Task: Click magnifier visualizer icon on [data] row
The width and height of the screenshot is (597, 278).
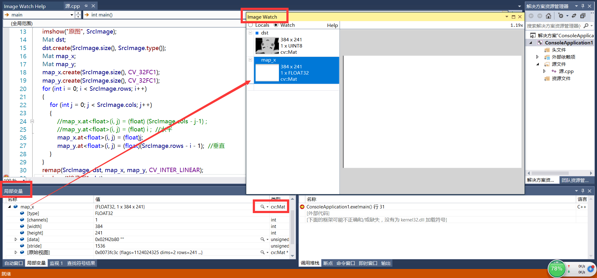Action: [x=262, y=239]
